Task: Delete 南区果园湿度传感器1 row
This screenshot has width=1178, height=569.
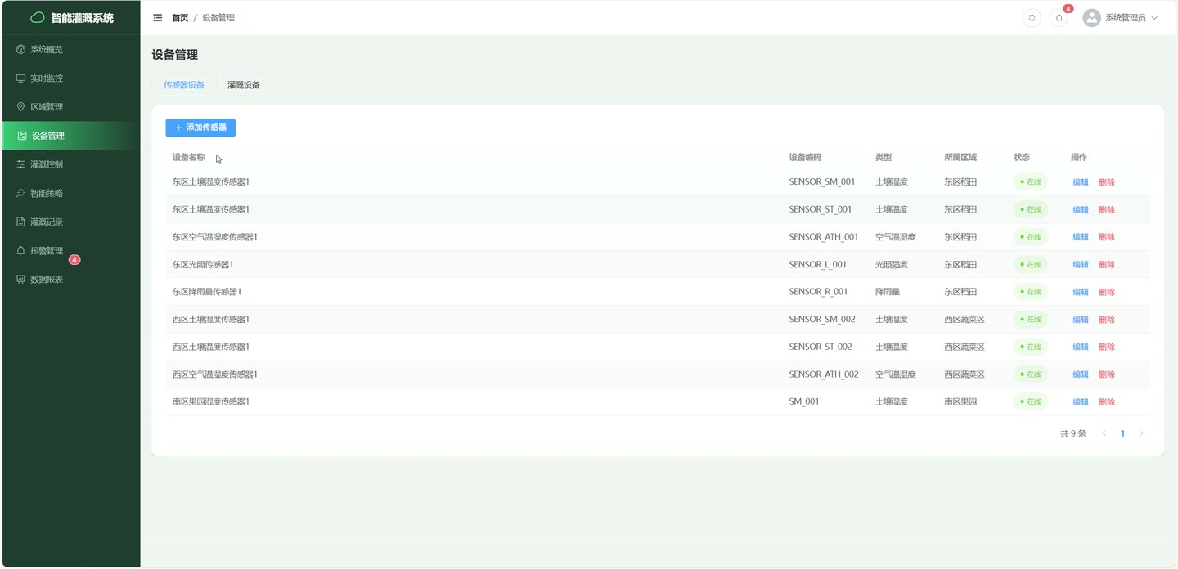Action: [x=1107, y=402]
